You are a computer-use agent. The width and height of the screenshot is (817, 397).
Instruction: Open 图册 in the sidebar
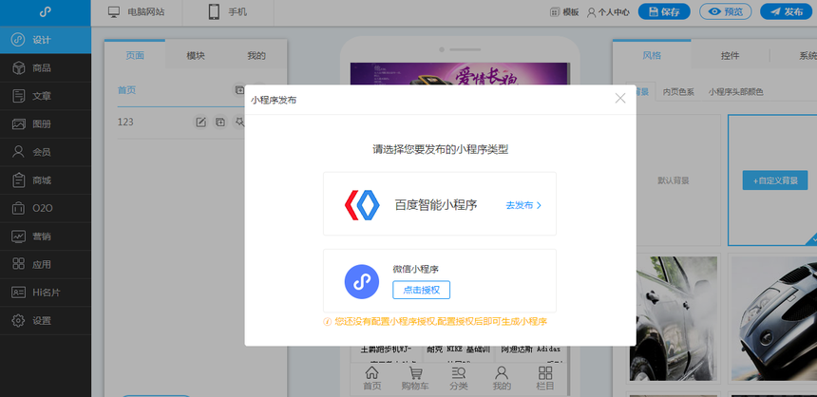(46, 124)
